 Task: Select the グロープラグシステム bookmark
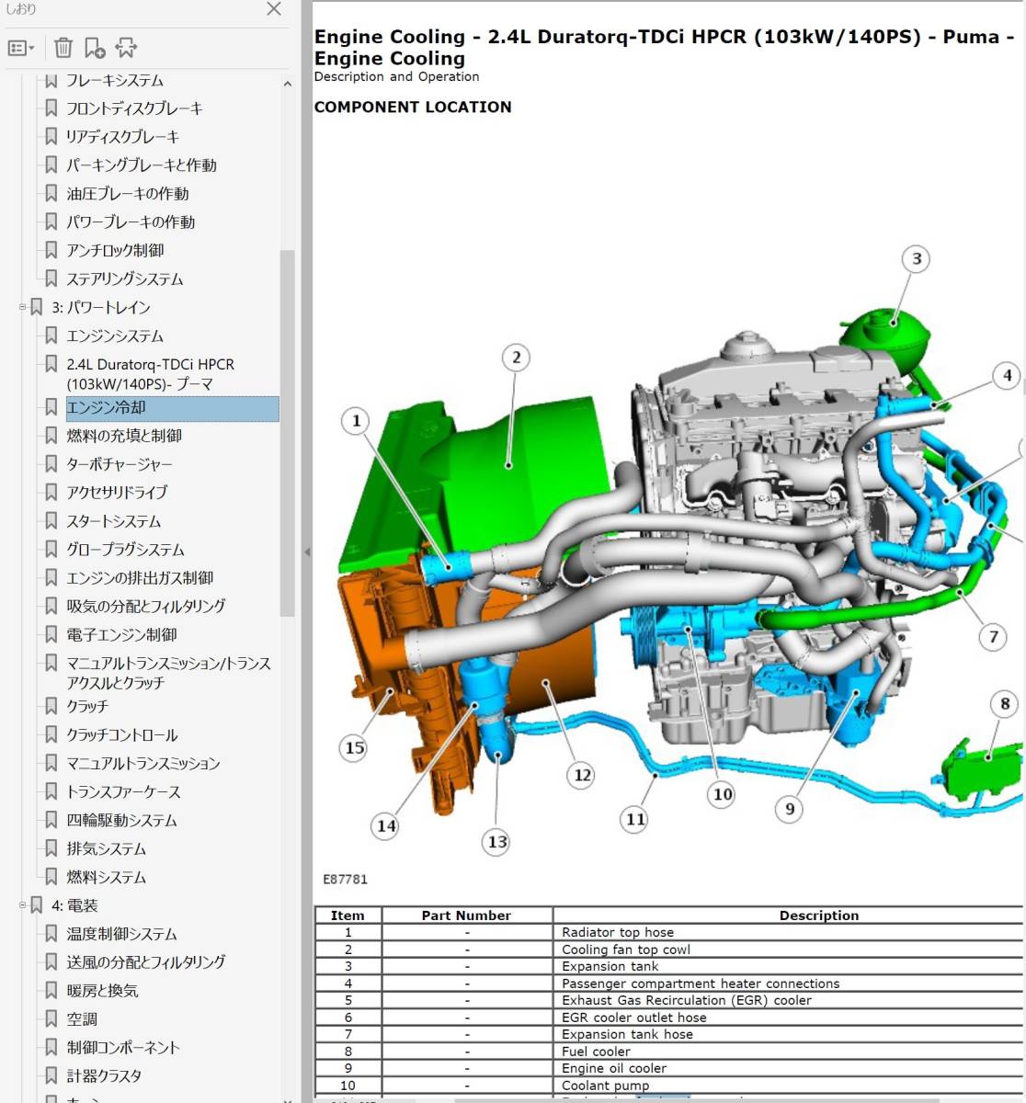pyautogui.click(x=125, y=550)
